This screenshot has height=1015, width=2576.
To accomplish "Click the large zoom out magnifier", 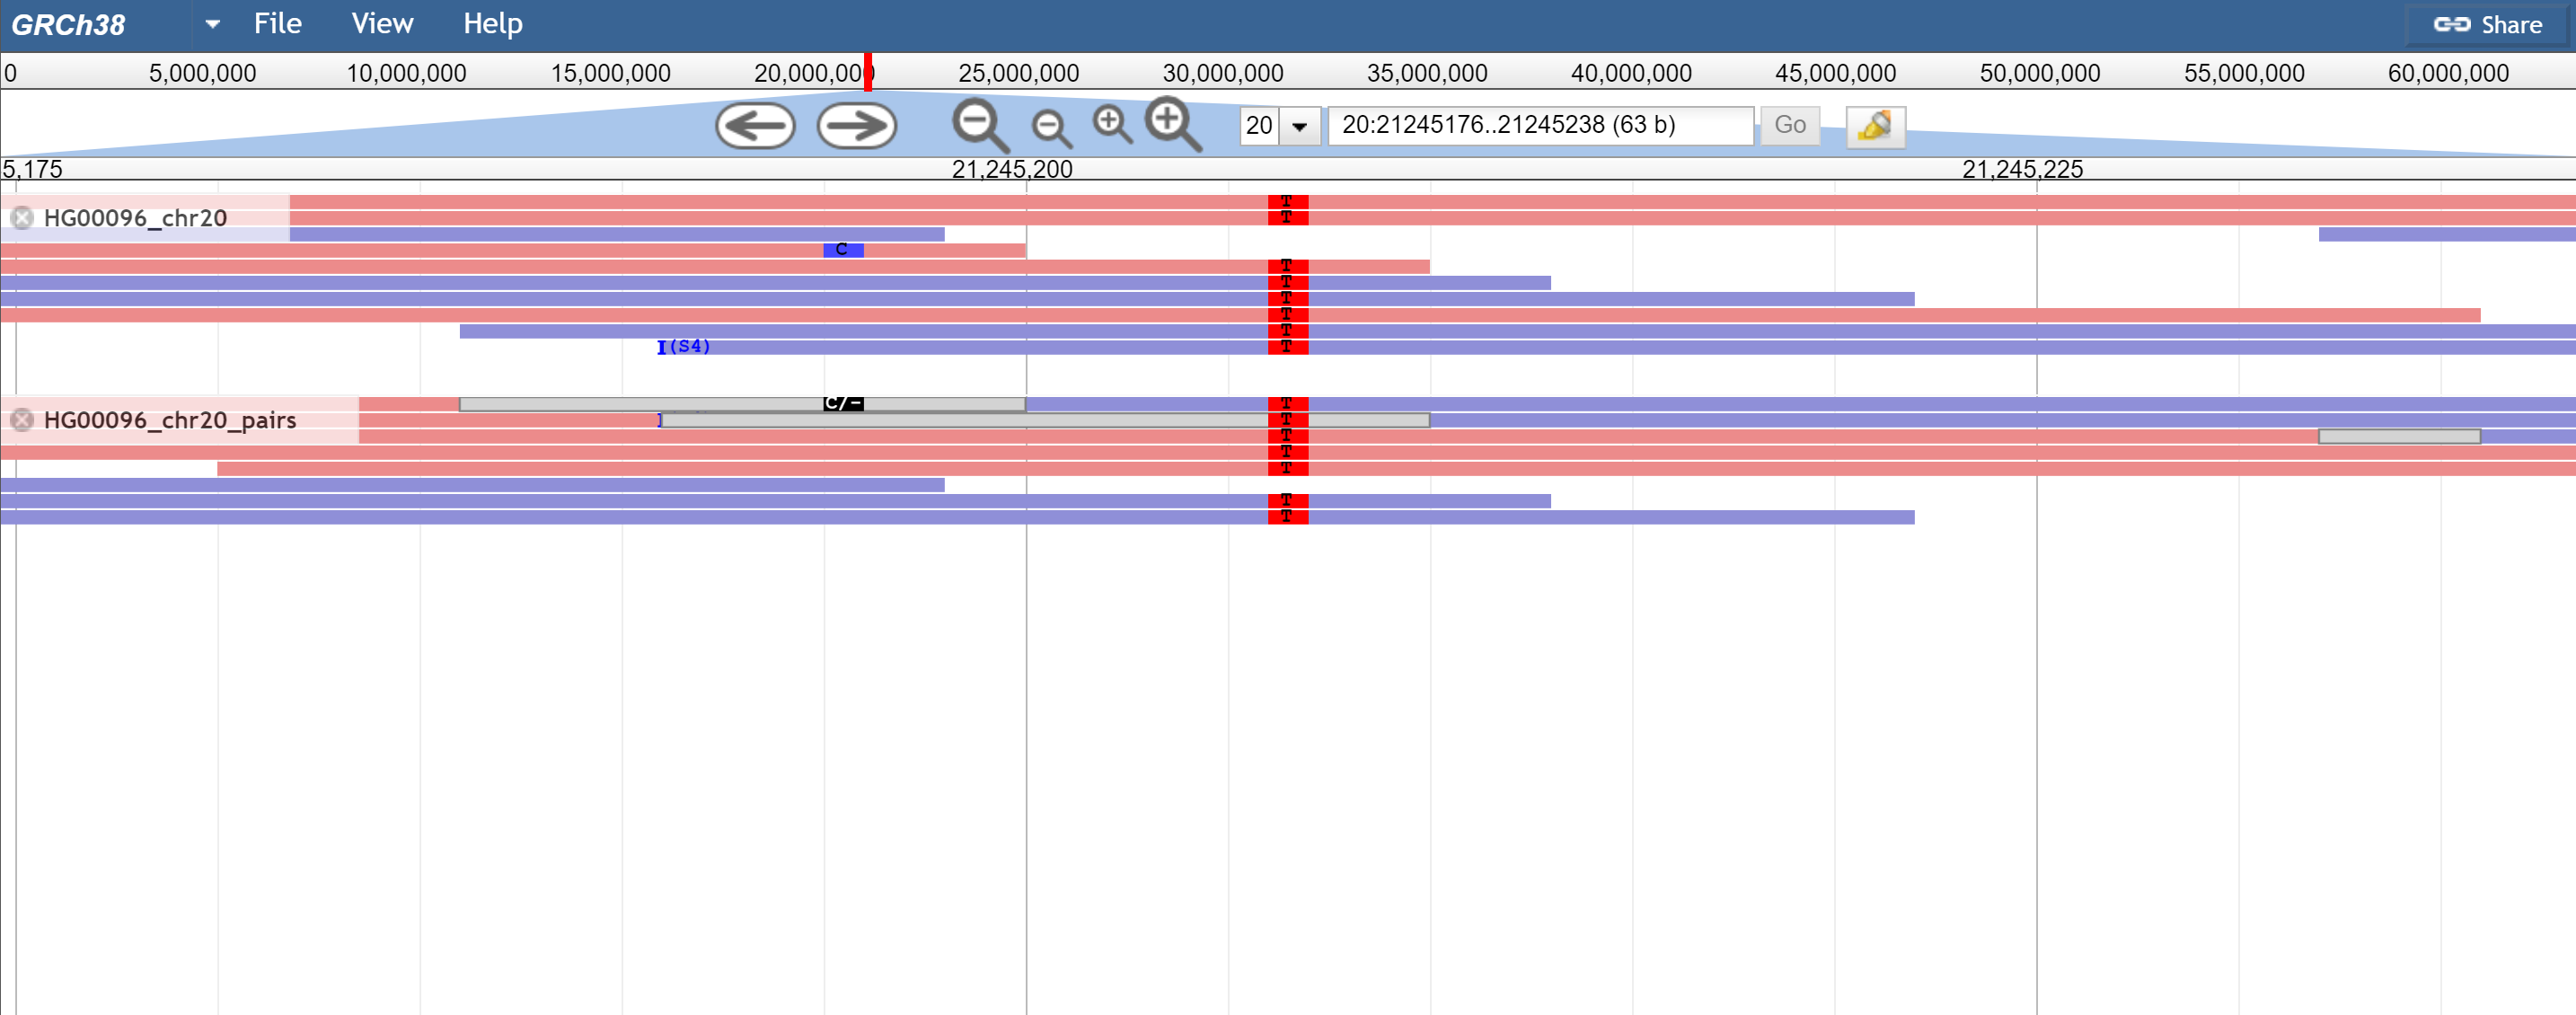I will [980, 126].
